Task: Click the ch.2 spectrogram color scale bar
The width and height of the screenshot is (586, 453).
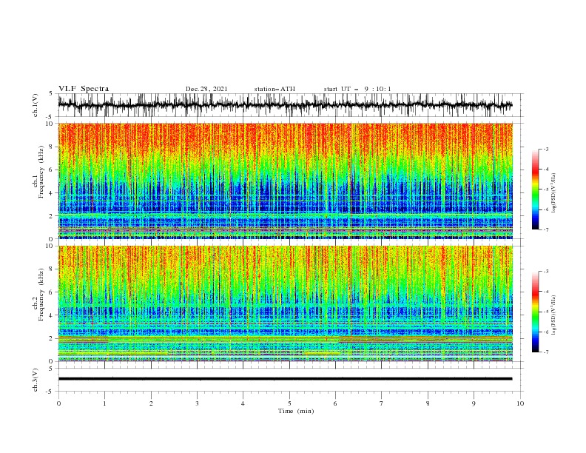Action: (535, 312)
